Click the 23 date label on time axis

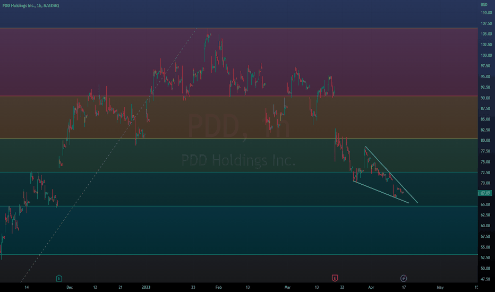tap(193, 287)
